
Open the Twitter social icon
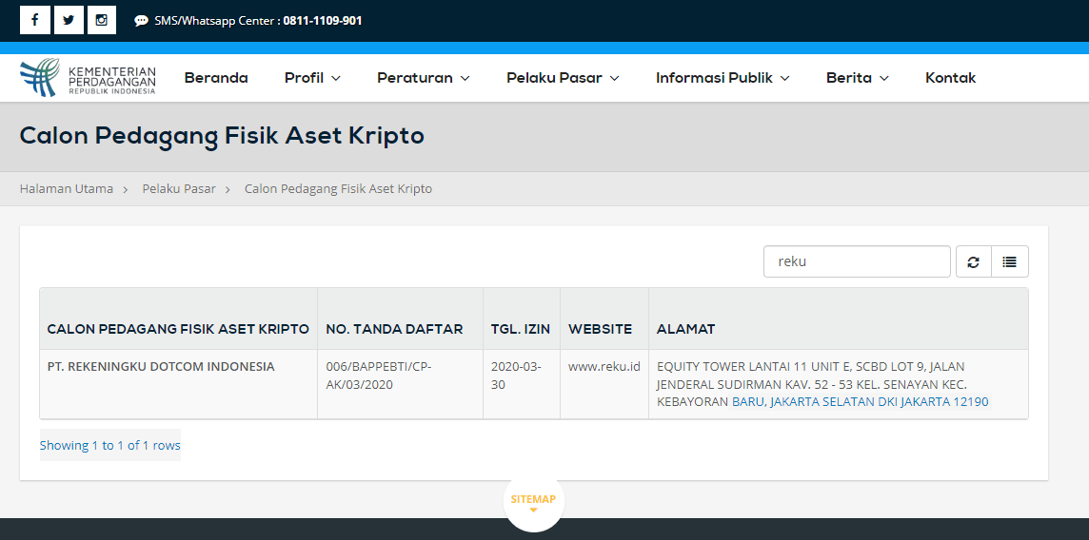coord(69,20)
